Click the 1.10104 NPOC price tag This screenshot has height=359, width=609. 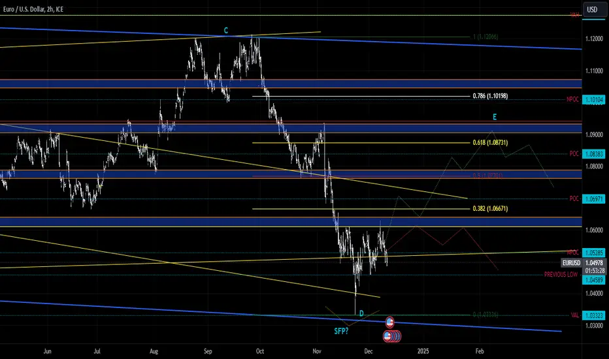pos(594,100)
